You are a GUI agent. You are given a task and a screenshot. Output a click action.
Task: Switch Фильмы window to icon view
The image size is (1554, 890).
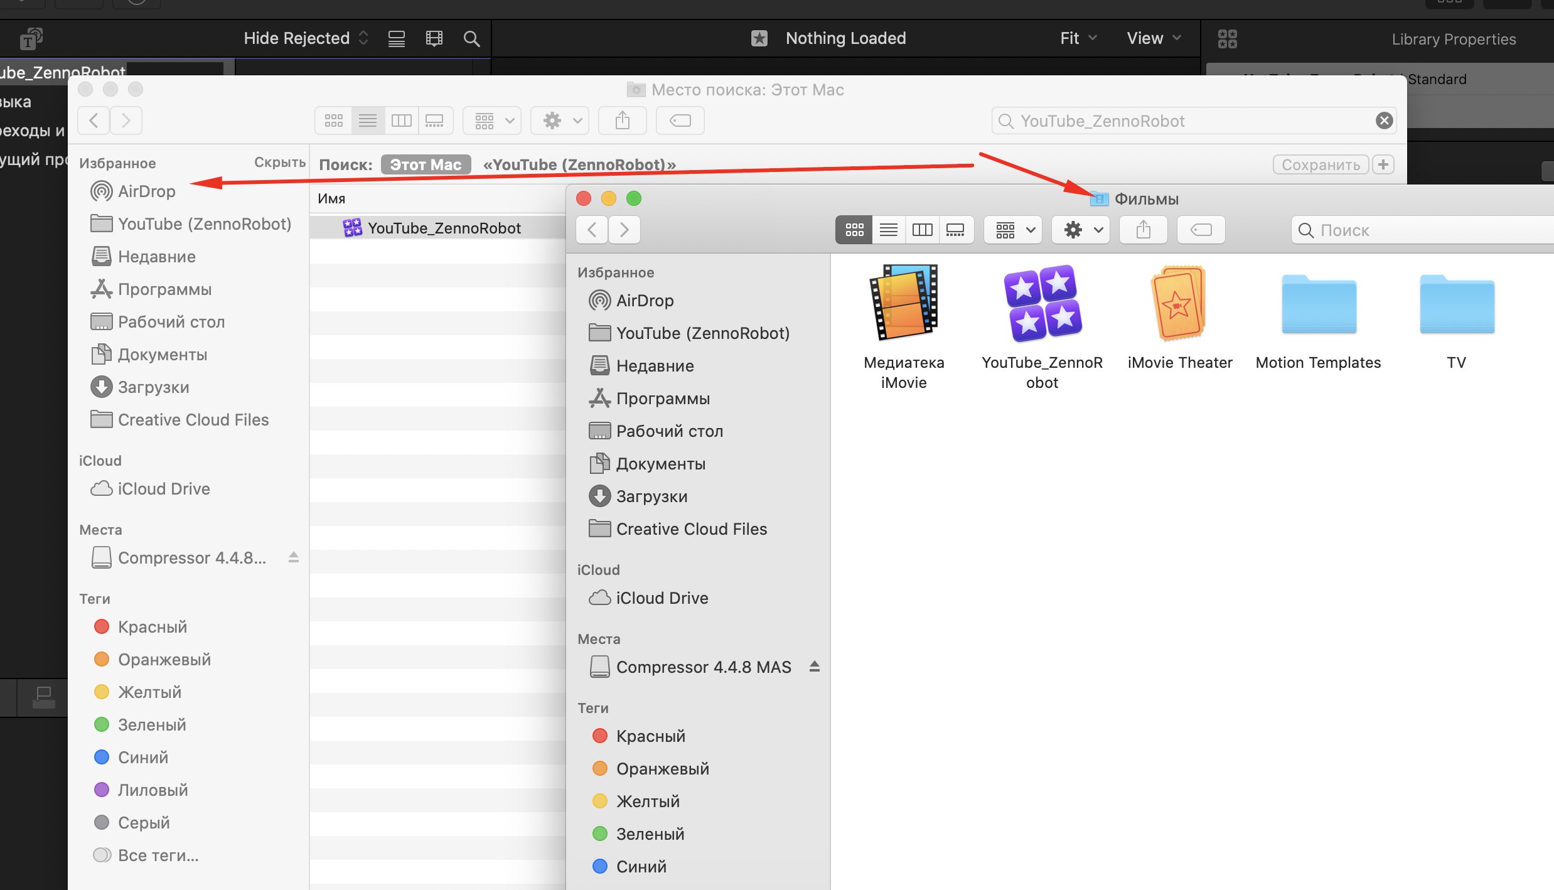pos(854,230)
